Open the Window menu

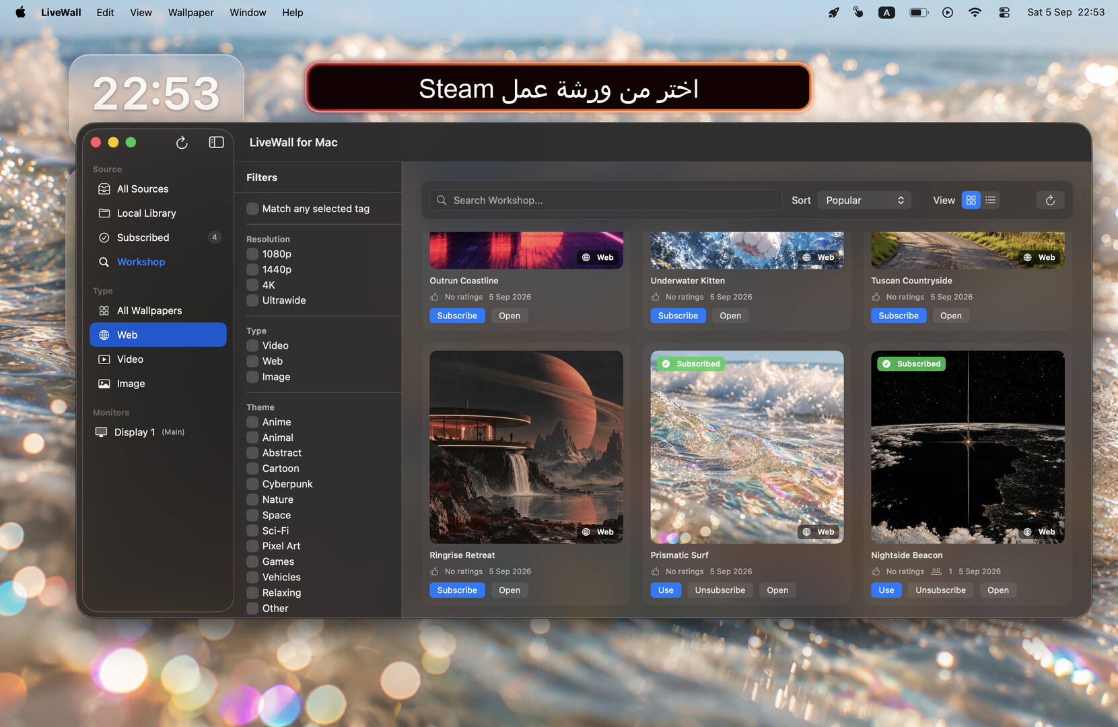tap(248, 12)
